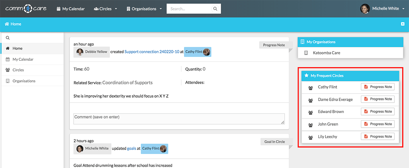The height and width of the screenshot is (168, 409).
Task: Click the star icon in My Frequent Circles
Action: tap(306, 75)
